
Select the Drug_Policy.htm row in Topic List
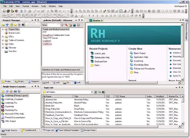click(111, 109)
